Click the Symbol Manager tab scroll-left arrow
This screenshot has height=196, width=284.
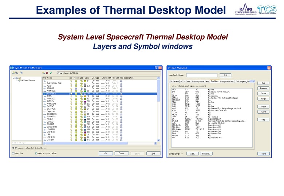(251, 81)
